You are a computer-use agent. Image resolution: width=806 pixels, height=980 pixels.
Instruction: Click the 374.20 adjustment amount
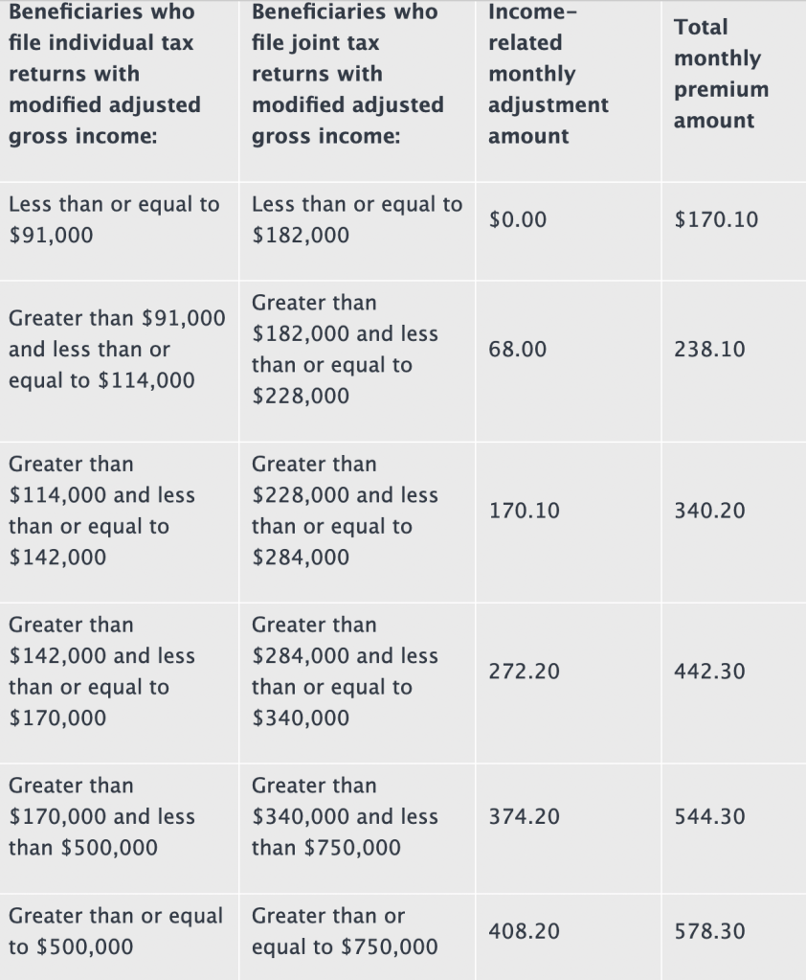pyautogui.click(x=524, y=817)
